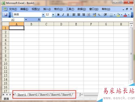
Task: Jump to the last sheet tab arrow
Action: click(14, 95)
